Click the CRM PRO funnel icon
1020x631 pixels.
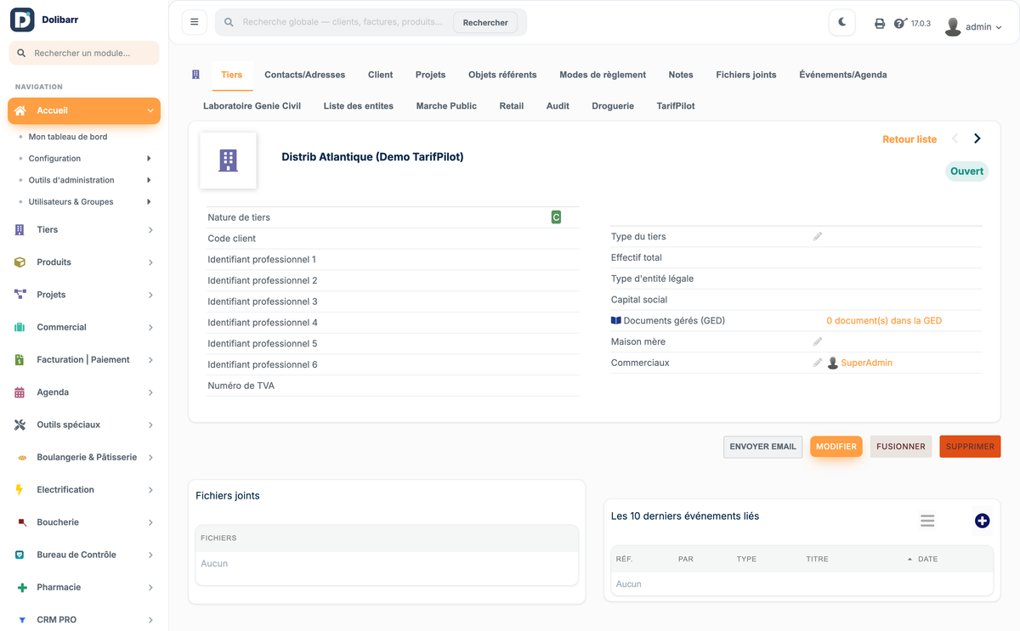(22, 620)
